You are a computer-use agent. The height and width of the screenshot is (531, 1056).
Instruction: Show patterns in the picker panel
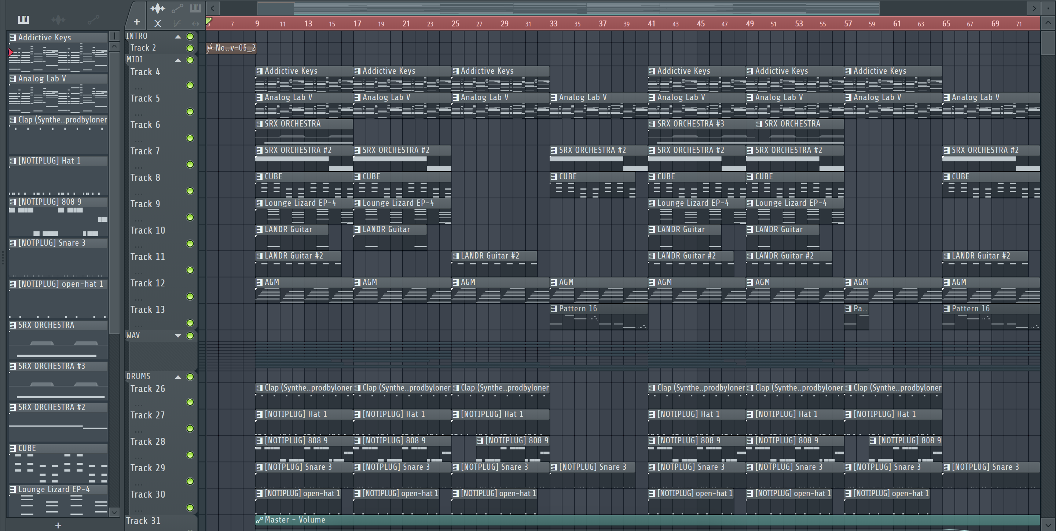coord(23,19)
